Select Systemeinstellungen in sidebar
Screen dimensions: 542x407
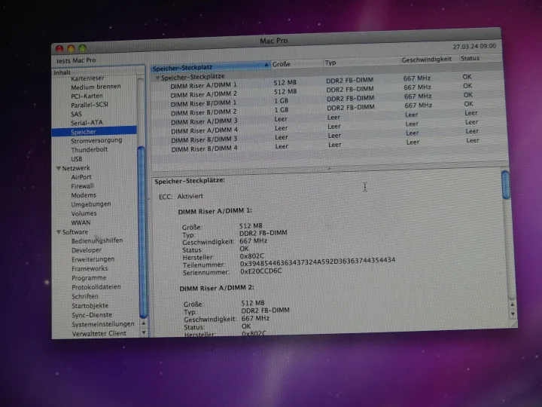tap(103, 324)
